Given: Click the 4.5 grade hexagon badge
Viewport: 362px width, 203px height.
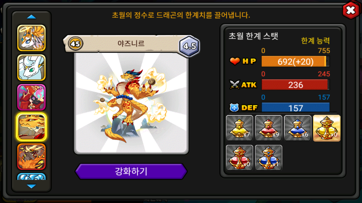Looking at the screenshot, I should [x=189, y=46].
